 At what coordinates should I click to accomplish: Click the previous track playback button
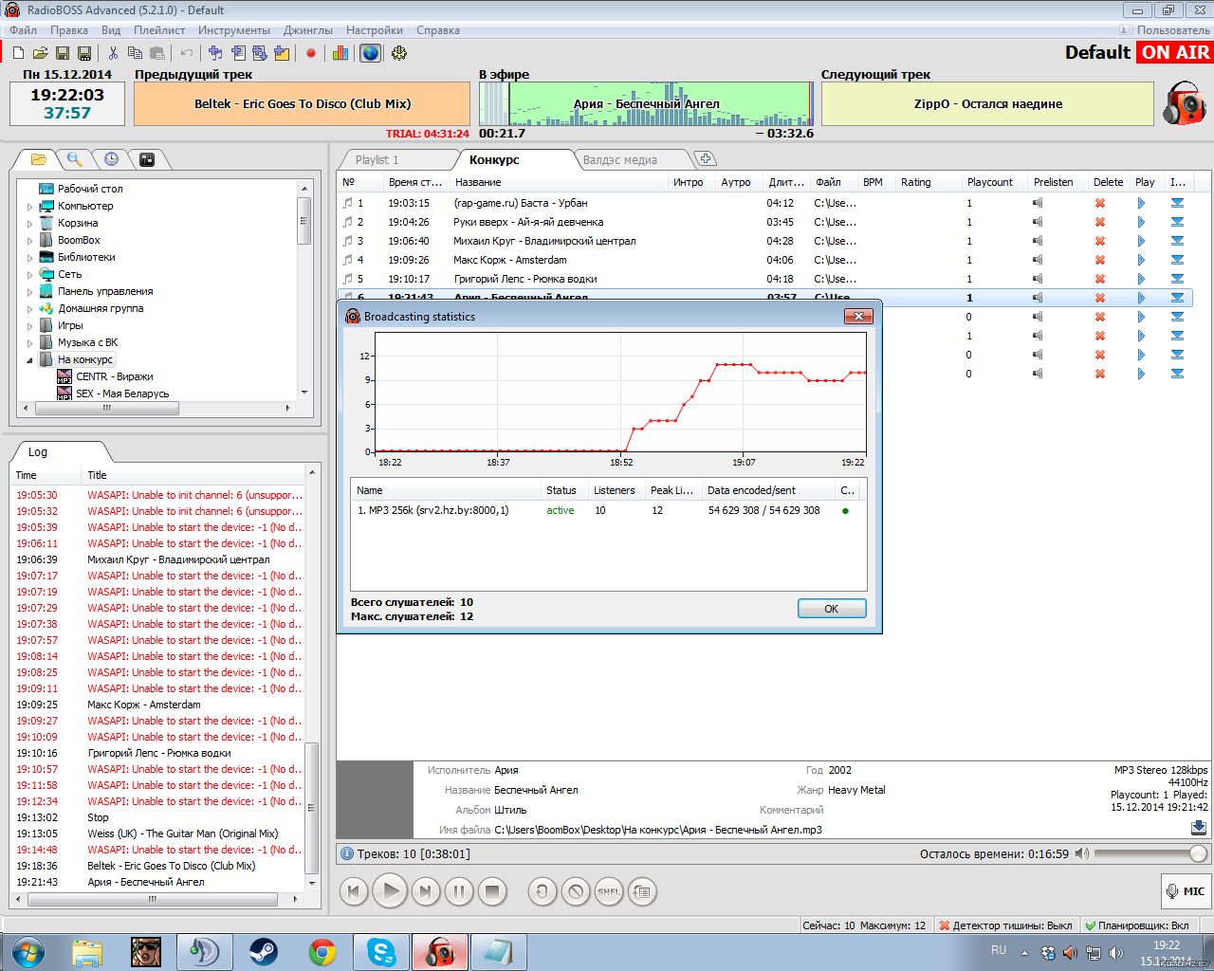tap(354, 891)
